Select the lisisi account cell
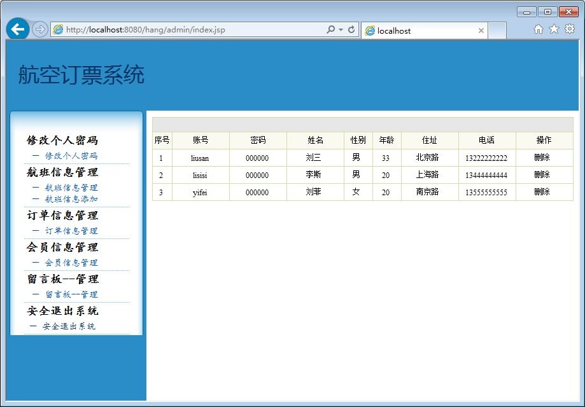Screen dimensions: 585x407 [200, 175]
